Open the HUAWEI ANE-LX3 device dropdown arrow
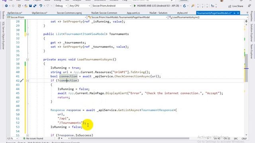The image size is (255, 143). 180,6
